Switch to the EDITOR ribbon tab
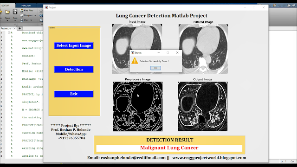Image resolution: width=297 pixels, height=167 pixels. pos(5,6)
